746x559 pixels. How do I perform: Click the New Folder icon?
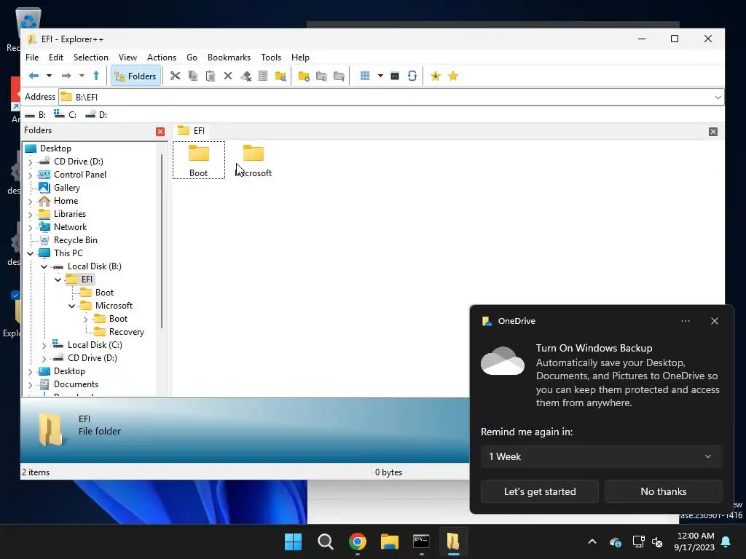pyautogui.click(x=304, y=76)
